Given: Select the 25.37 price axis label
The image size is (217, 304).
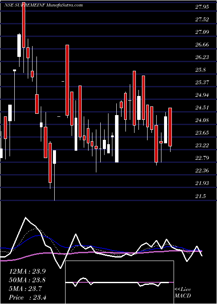Looking at the screenshot, I should point(202,83).
